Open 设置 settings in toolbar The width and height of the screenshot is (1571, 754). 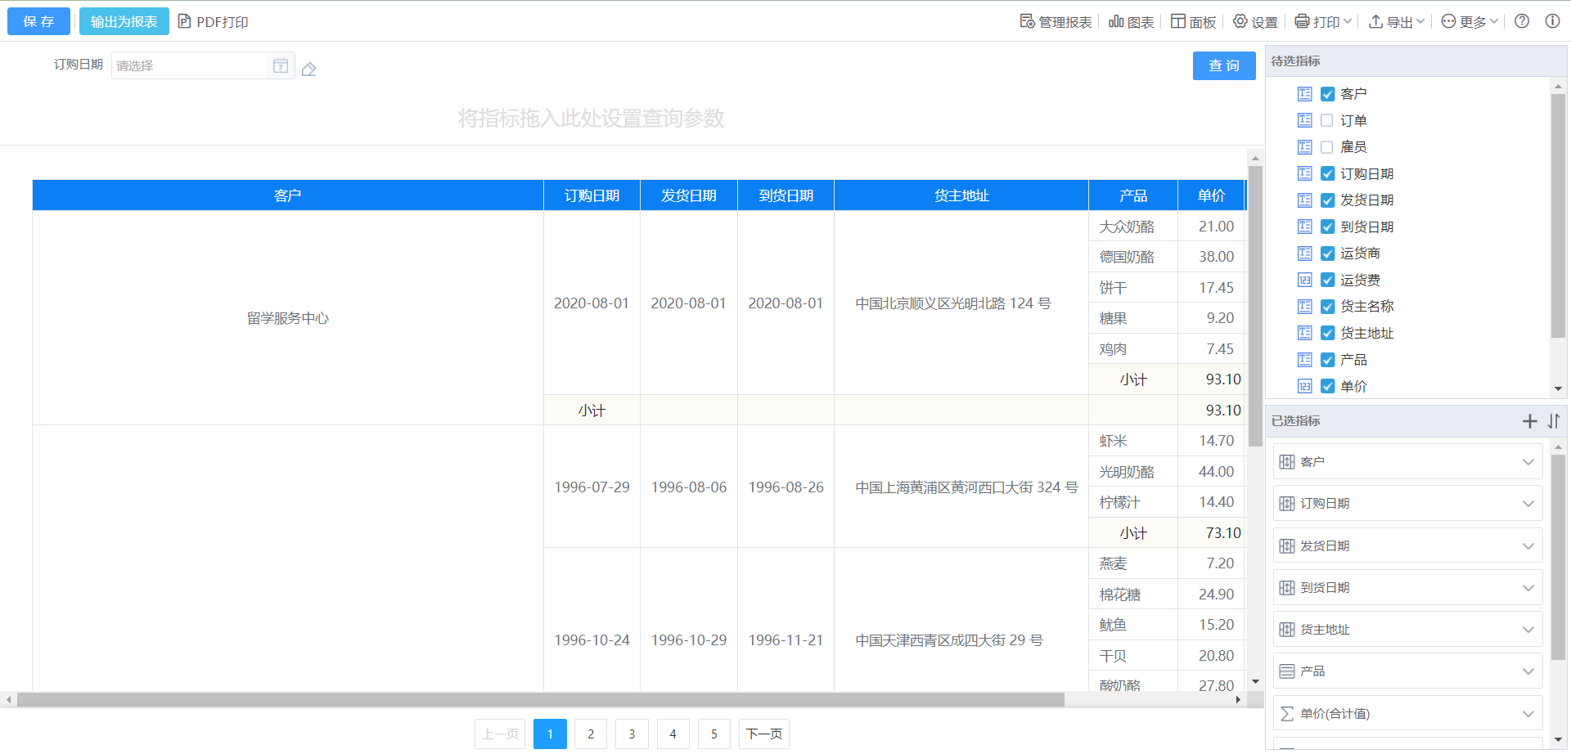pyautogui.click(x=1255, y=22)
